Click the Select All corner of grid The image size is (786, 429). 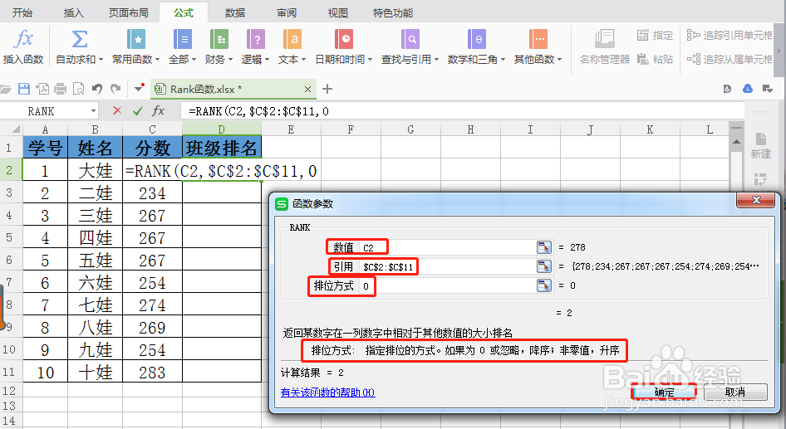[15, 129]
